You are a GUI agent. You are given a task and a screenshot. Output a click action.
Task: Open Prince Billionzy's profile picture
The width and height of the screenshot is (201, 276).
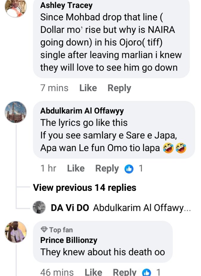click(x=16, y=232)
